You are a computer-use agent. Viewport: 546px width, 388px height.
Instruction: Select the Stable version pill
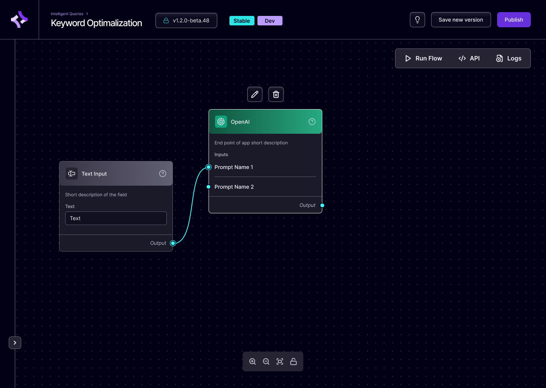coord(242,20)
